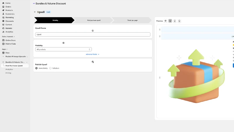This screenshot has width=234, height=132.
Task: Open Analytics under Bundles app
Action: click(x=9, y=70)
